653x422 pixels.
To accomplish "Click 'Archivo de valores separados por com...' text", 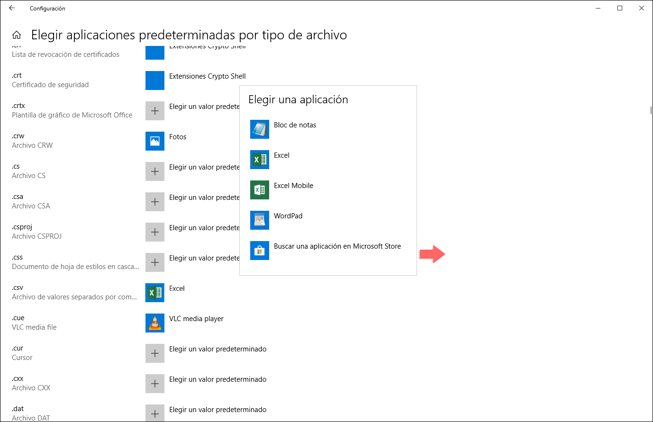I will (x=74, y=297).
